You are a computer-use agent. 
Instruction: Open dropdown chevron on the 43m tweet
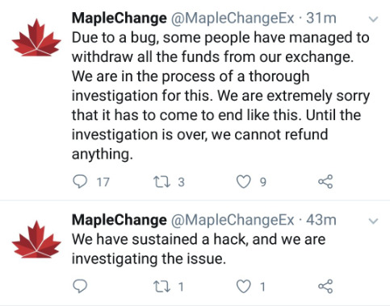pos(373,221)
